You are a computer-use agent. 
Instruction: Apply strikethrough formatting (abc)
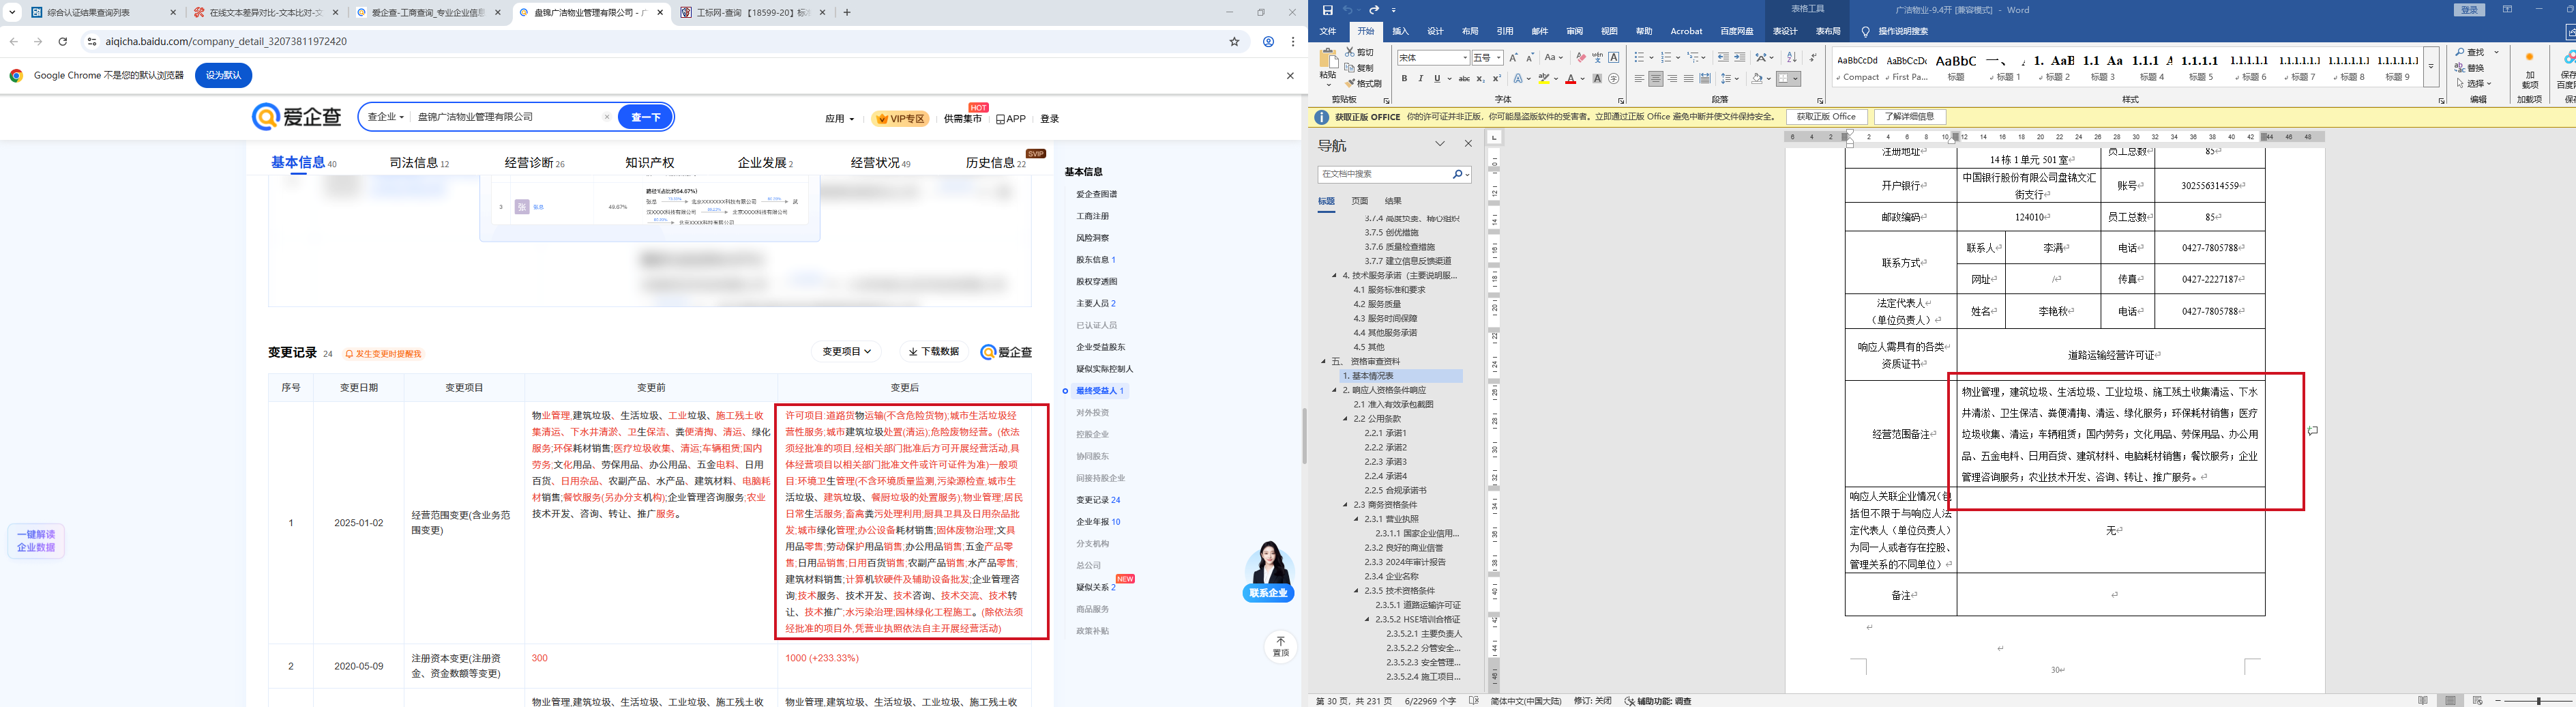[x=1464, y=79]
